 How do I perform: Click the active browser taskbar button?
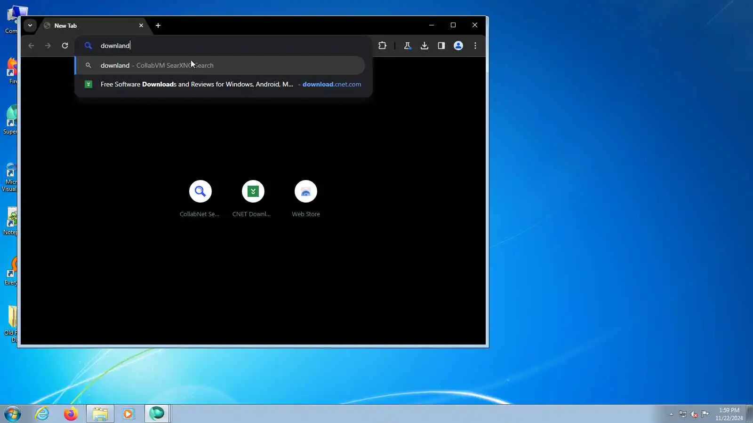(x=157, y=414)
